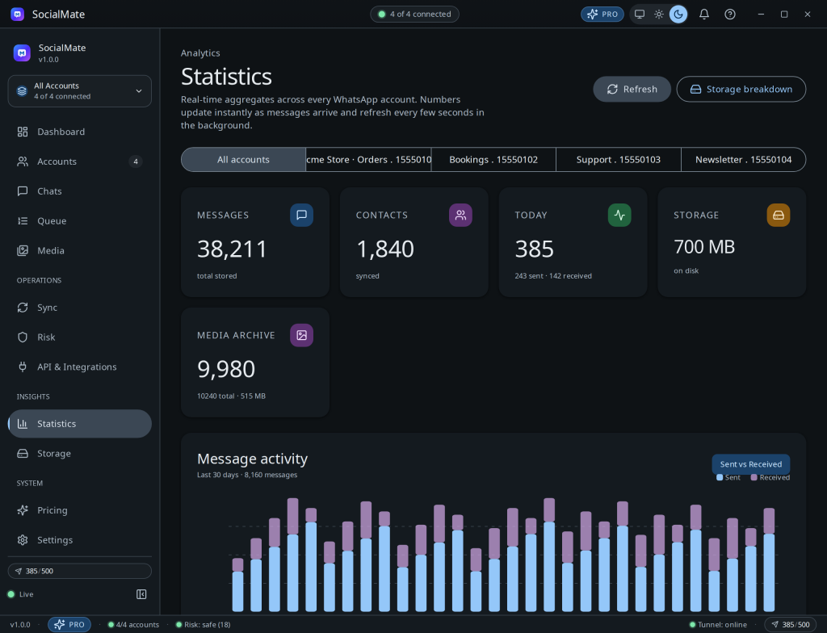This screenshot has width=827, height=633.
Task: Click the Analytics breadcrumb label
Action: (x=200, y=52)
